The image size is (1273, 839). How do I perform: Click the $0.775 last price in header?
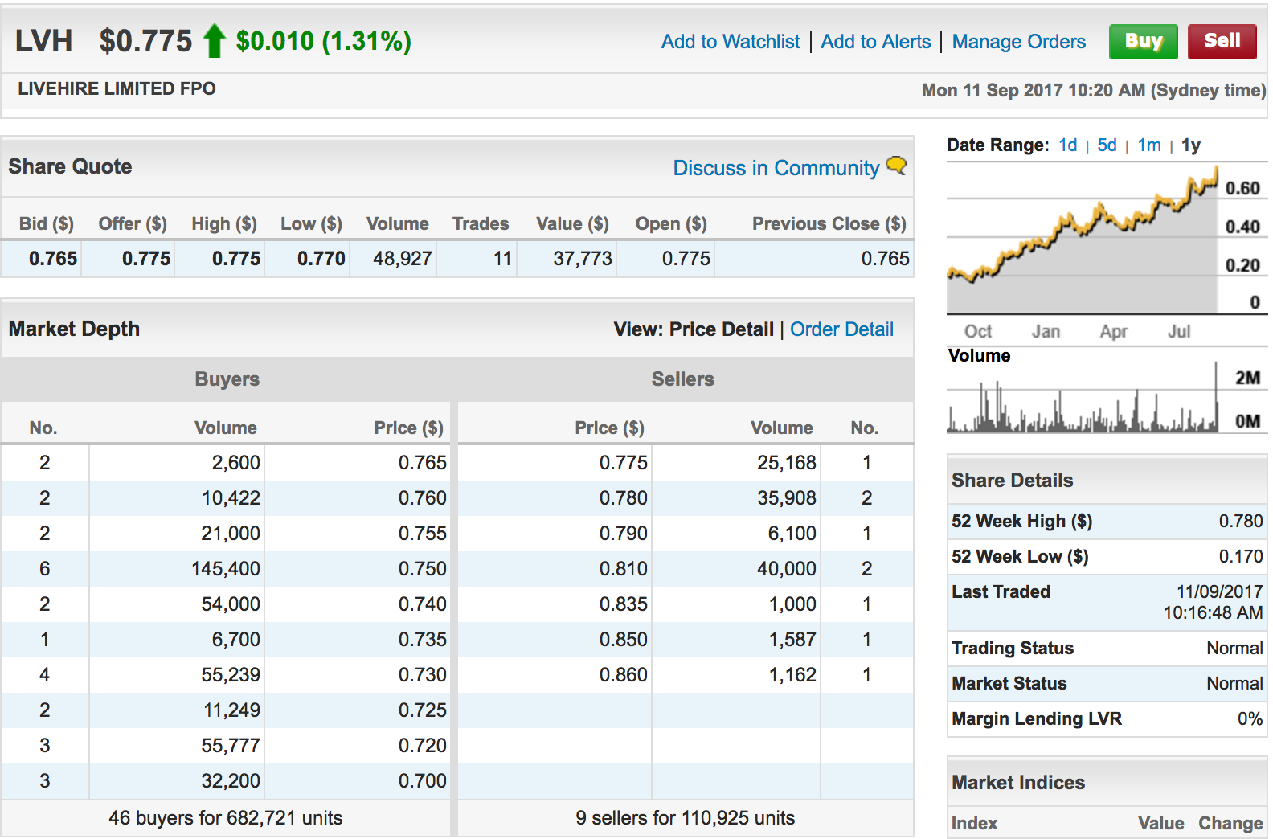pos(145,41)
